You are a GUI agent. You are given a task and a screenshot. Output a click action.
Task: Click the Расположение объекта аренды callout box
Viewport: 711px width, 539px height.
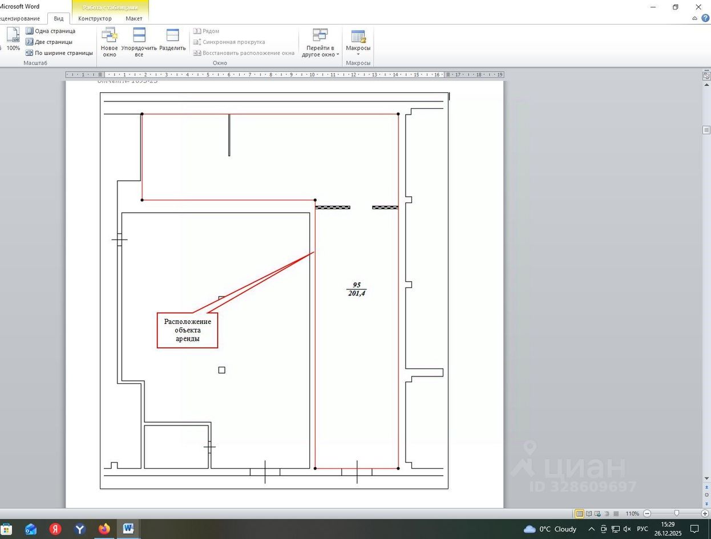pyautogui.click(x=188, y=330)
